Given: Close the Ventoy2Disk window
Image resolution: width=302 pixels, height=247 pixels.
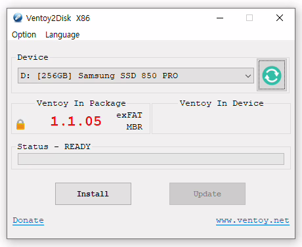Looking at the screenshot, I should [280, 18].
